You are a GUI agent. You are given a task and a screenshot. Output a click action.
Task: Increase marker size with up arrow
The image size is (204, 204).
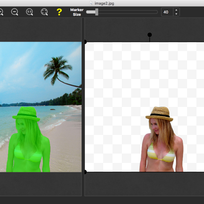[176, 10]
